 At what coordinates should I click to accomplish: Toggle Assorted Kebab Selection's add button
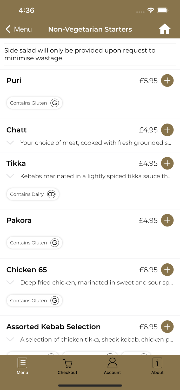[167, 327]
